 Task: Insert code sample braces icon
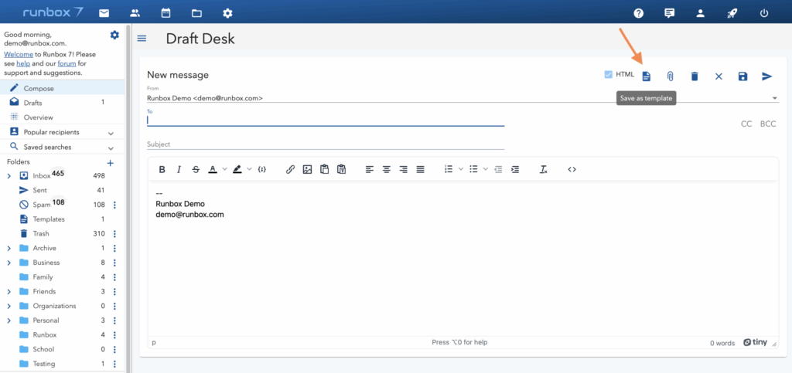pyautogui.click(x=261, y=169)
